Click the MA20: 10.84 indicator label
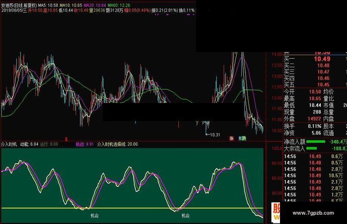The width and height of the screenshot is (347, 224). [x=95, y=6]
